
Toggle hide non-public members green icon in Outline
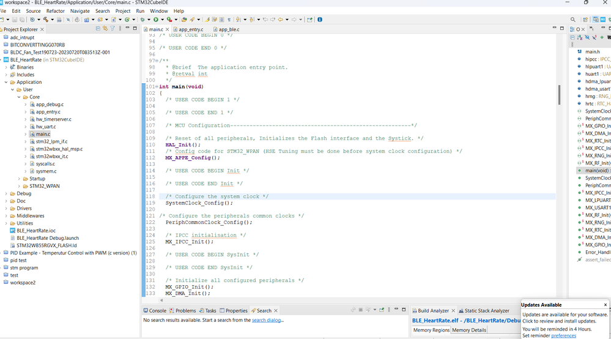[x=602, y=37]
